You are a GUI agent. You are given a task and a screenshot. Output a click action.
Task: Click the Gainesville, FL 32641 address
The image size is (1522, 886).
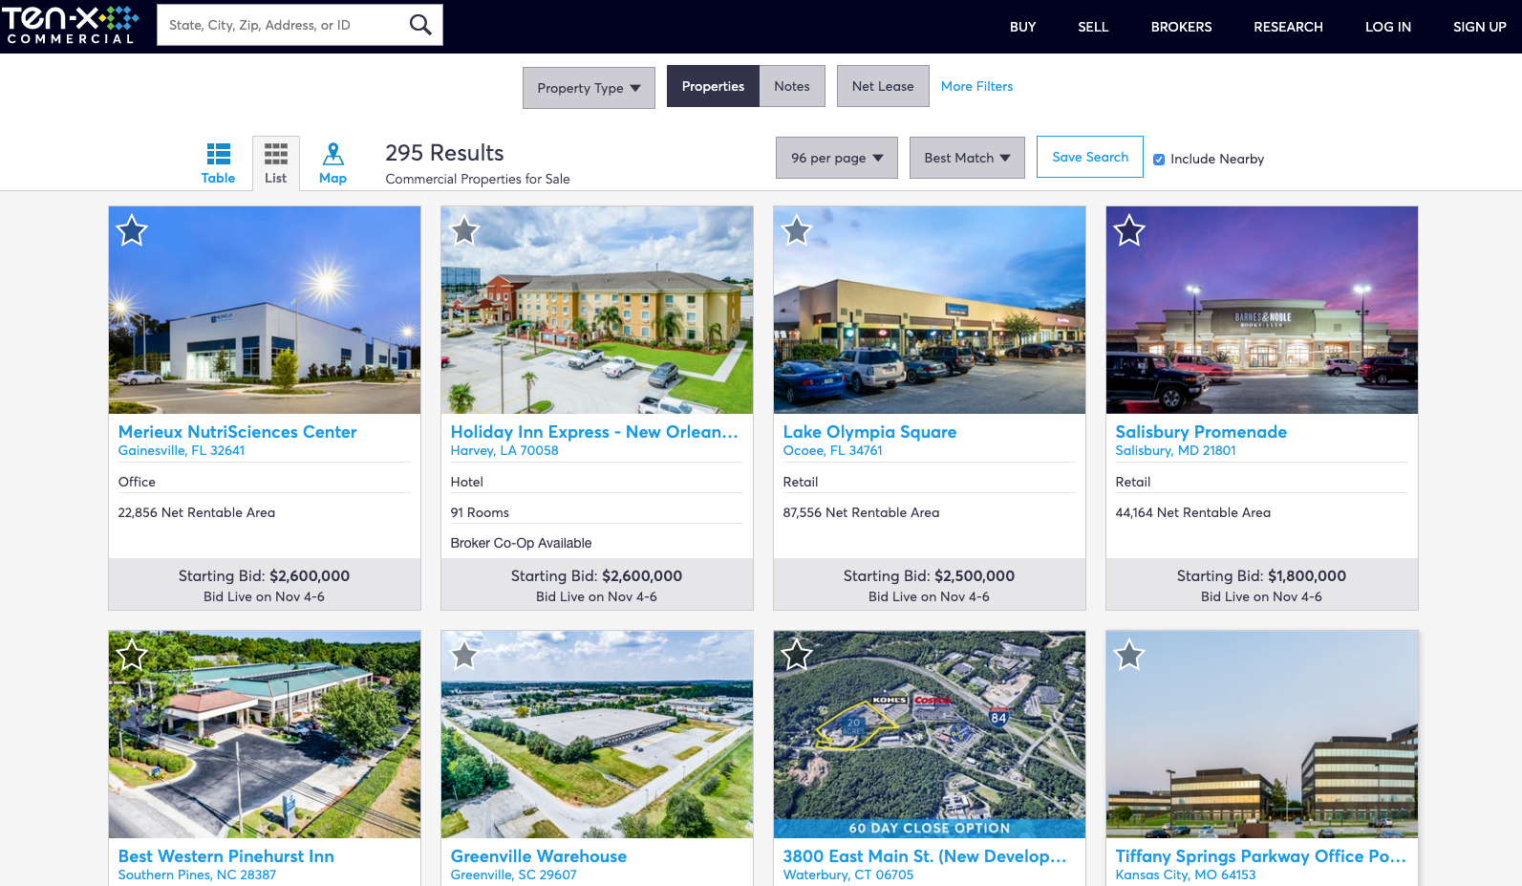[x=182, y=451]
